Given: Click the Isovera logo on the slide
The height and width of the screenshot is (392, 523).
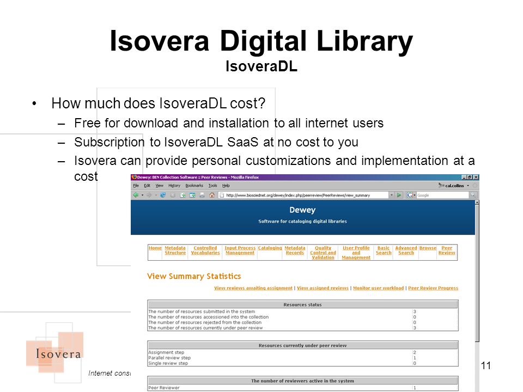Looking at the screenshot, I should click(55, 352).
